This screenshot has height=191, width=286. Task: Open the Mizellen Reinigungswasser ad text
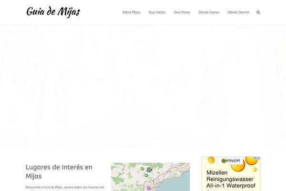click(231, 179)
